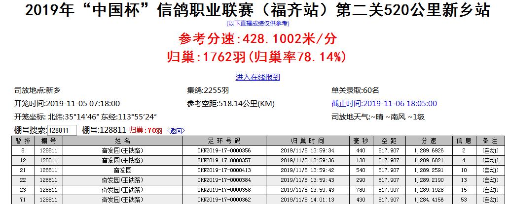
Task: Click the 空距 column header
Action: [x=389, y=141]
